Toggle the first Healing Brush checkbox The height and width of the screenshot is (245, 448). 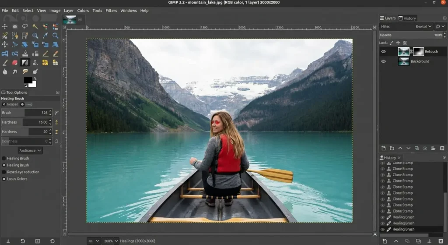pyautogui.click(x=3, y=158)
